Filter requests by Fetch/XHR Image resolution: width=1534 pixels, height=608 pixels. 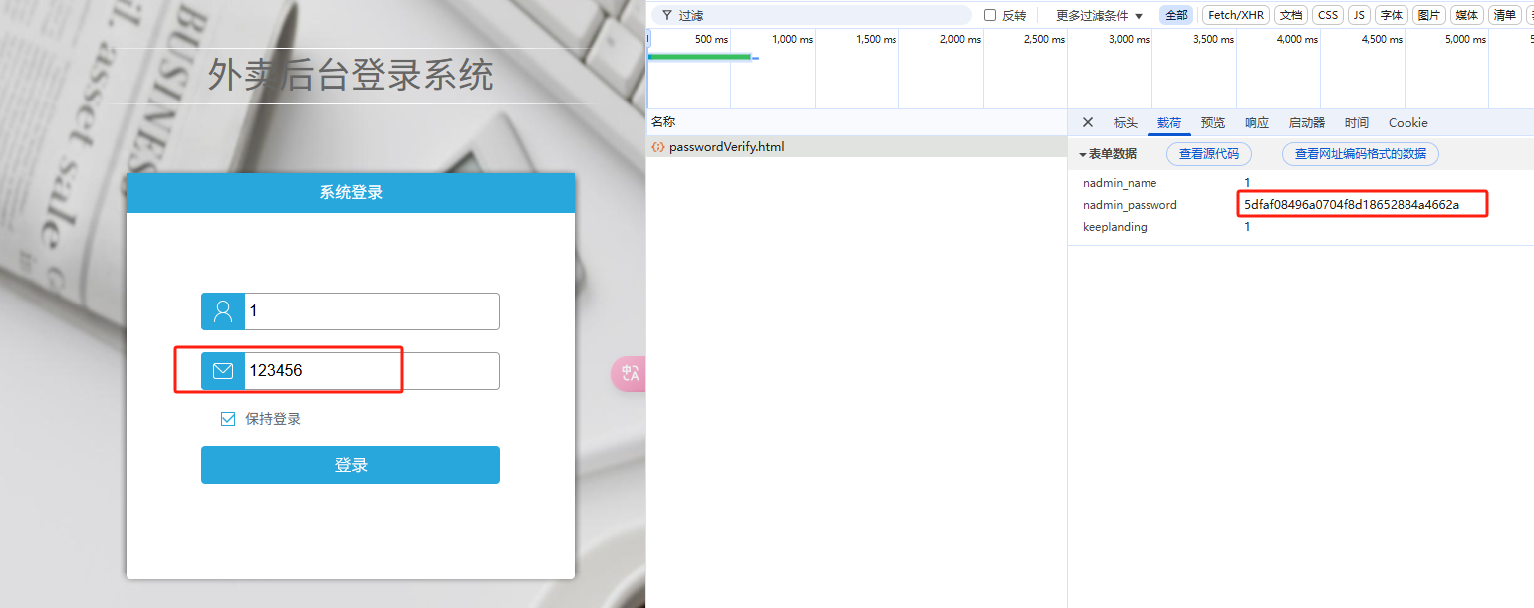pos(1235,15)
